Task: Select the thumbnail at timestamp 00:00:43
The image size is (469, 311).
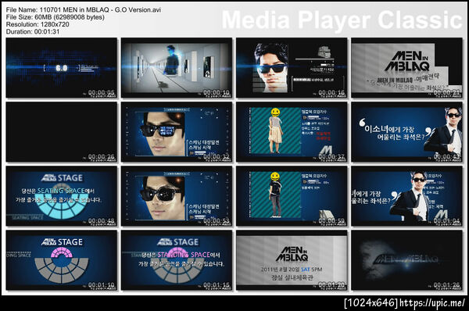Action: coord(406,132)
